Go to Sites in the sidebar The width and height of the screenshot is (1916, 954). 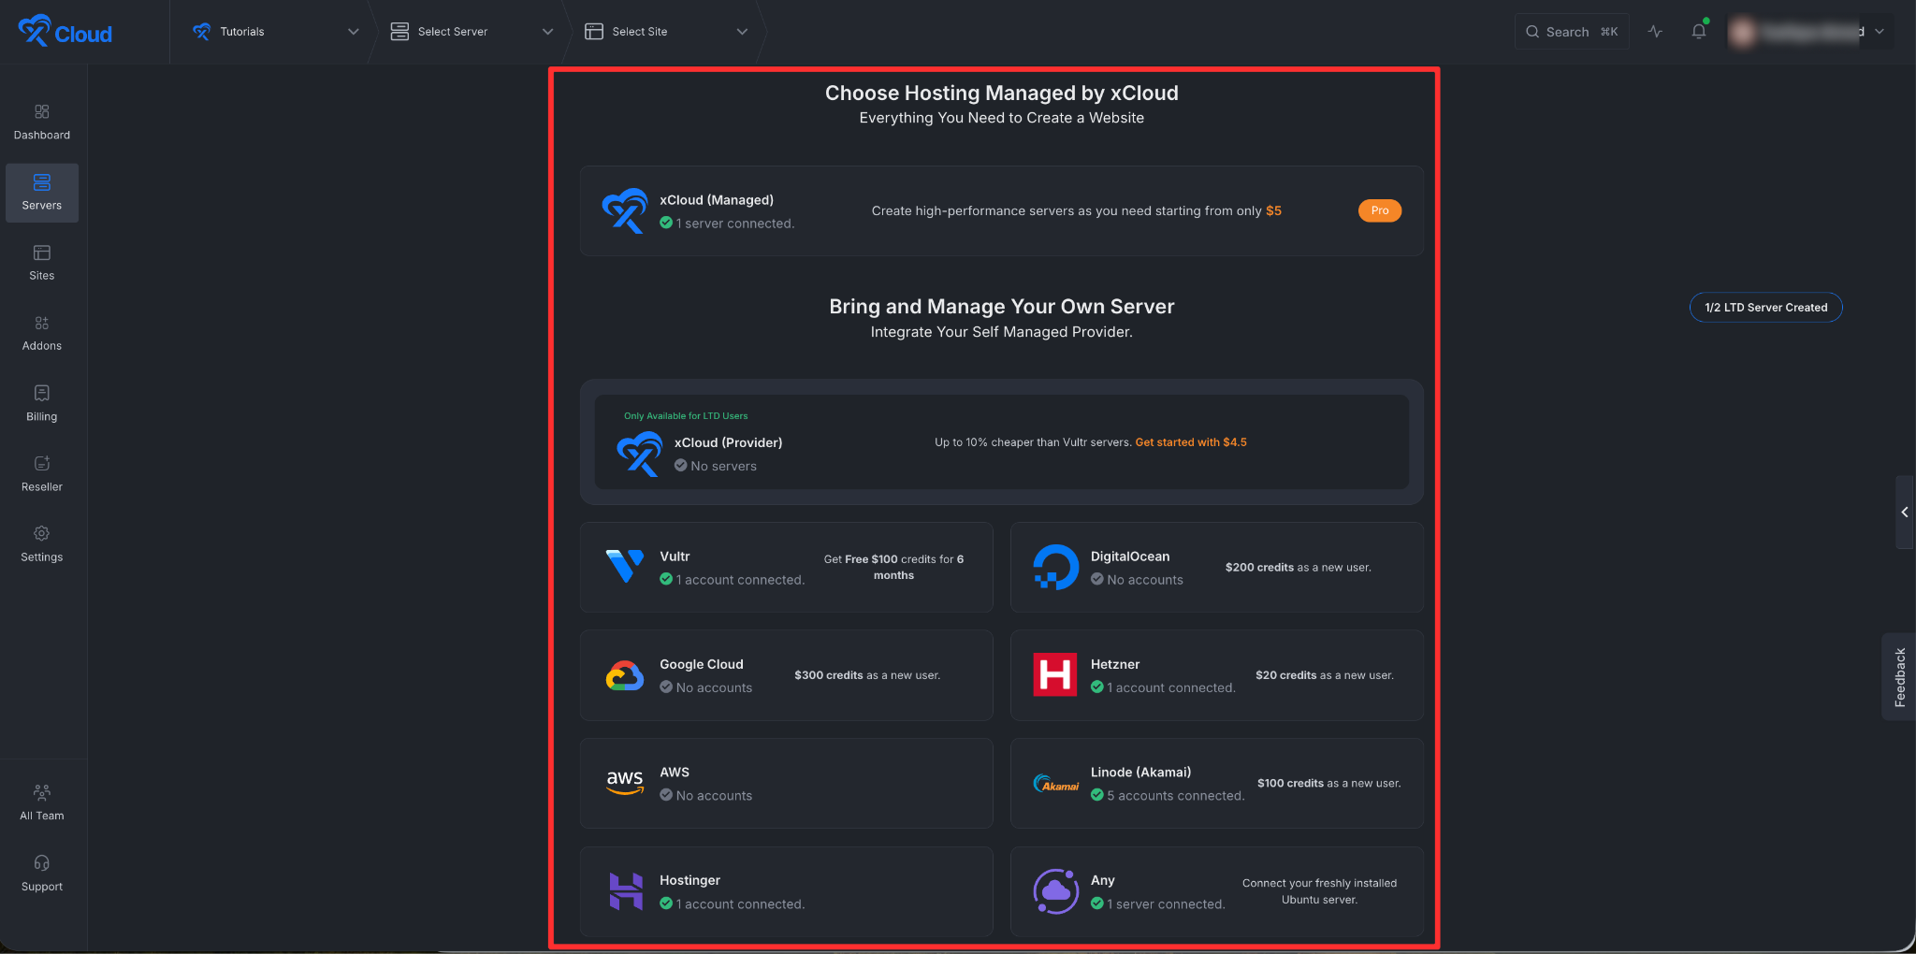(x=42, y=263)
